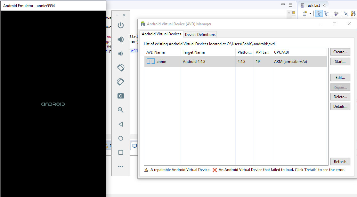Click the Create... button

[340, 52]
